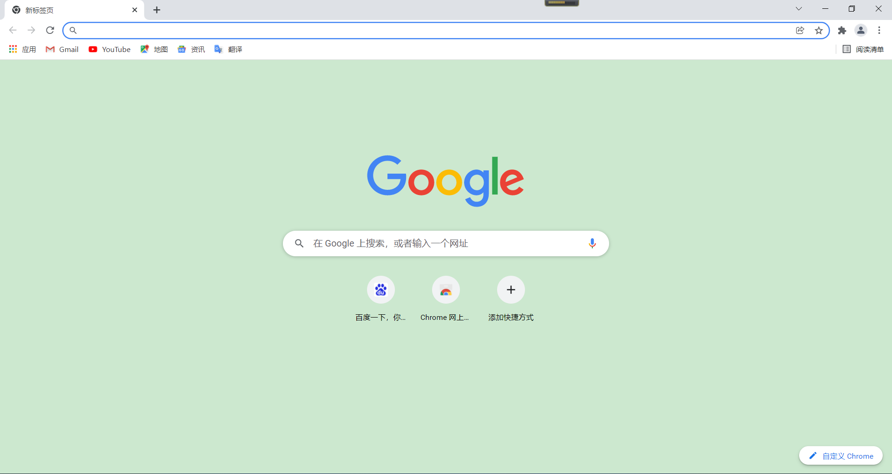Bookmark this tab with the star icon
The image size is (892, 474).
819,30
